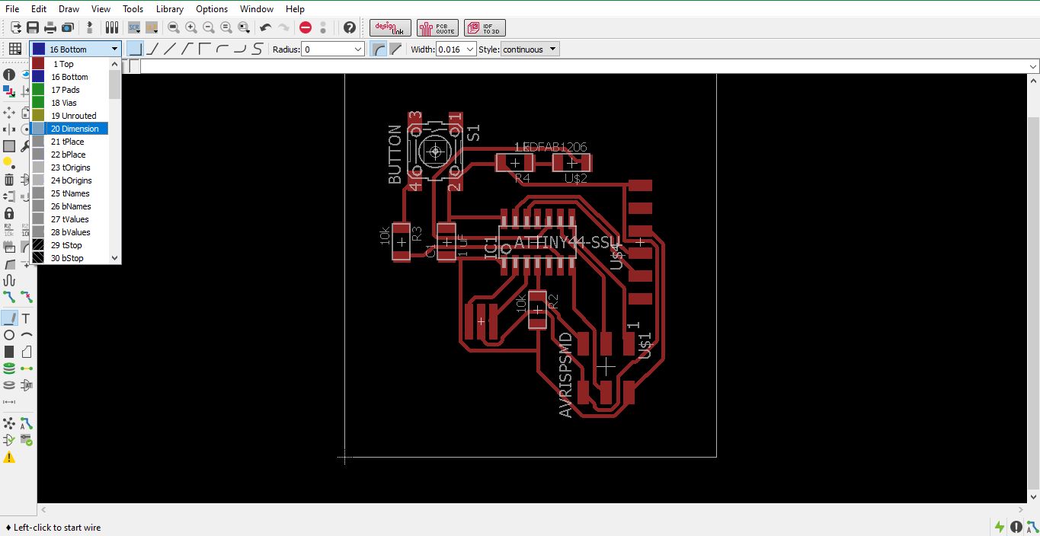Save the board with the floppy disk icon
This screenshot has height=536, width=1040.
click(33, 27)
